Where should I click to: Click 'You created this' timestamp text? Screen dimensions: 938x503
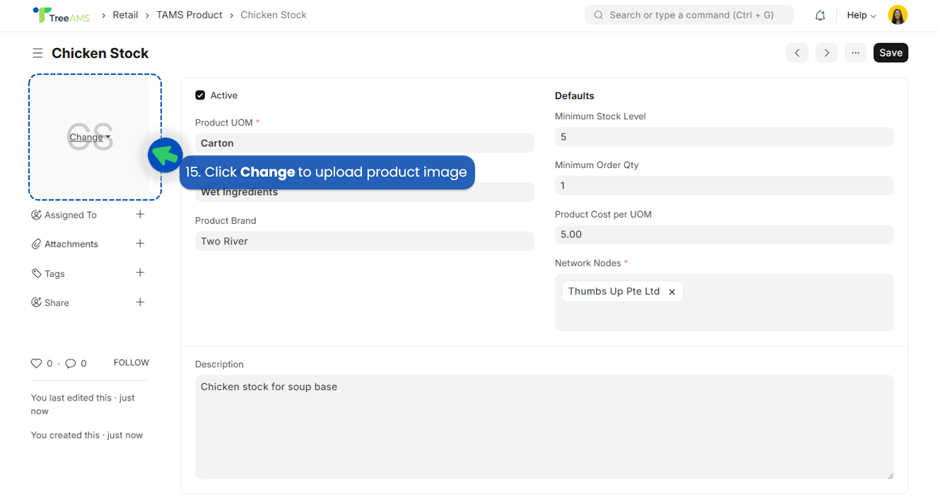point(87,435)
